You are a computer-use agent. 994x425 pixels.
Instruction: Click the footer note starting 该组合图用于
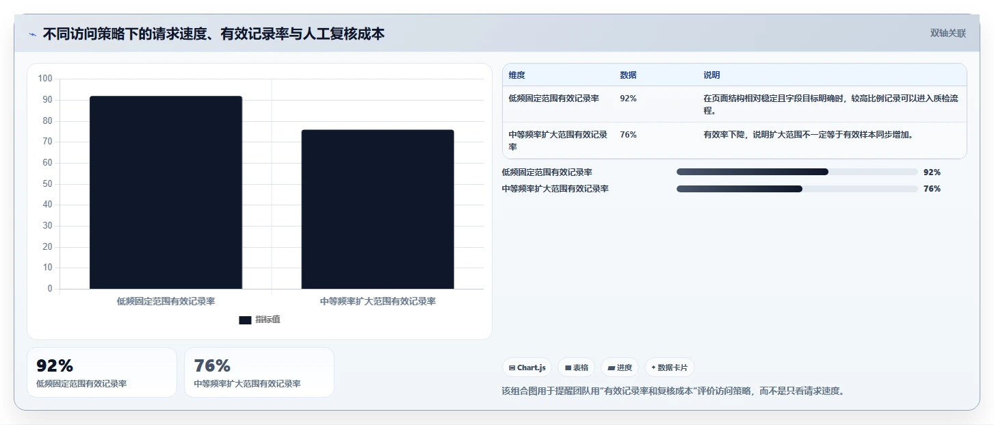(x=674, y=391)
